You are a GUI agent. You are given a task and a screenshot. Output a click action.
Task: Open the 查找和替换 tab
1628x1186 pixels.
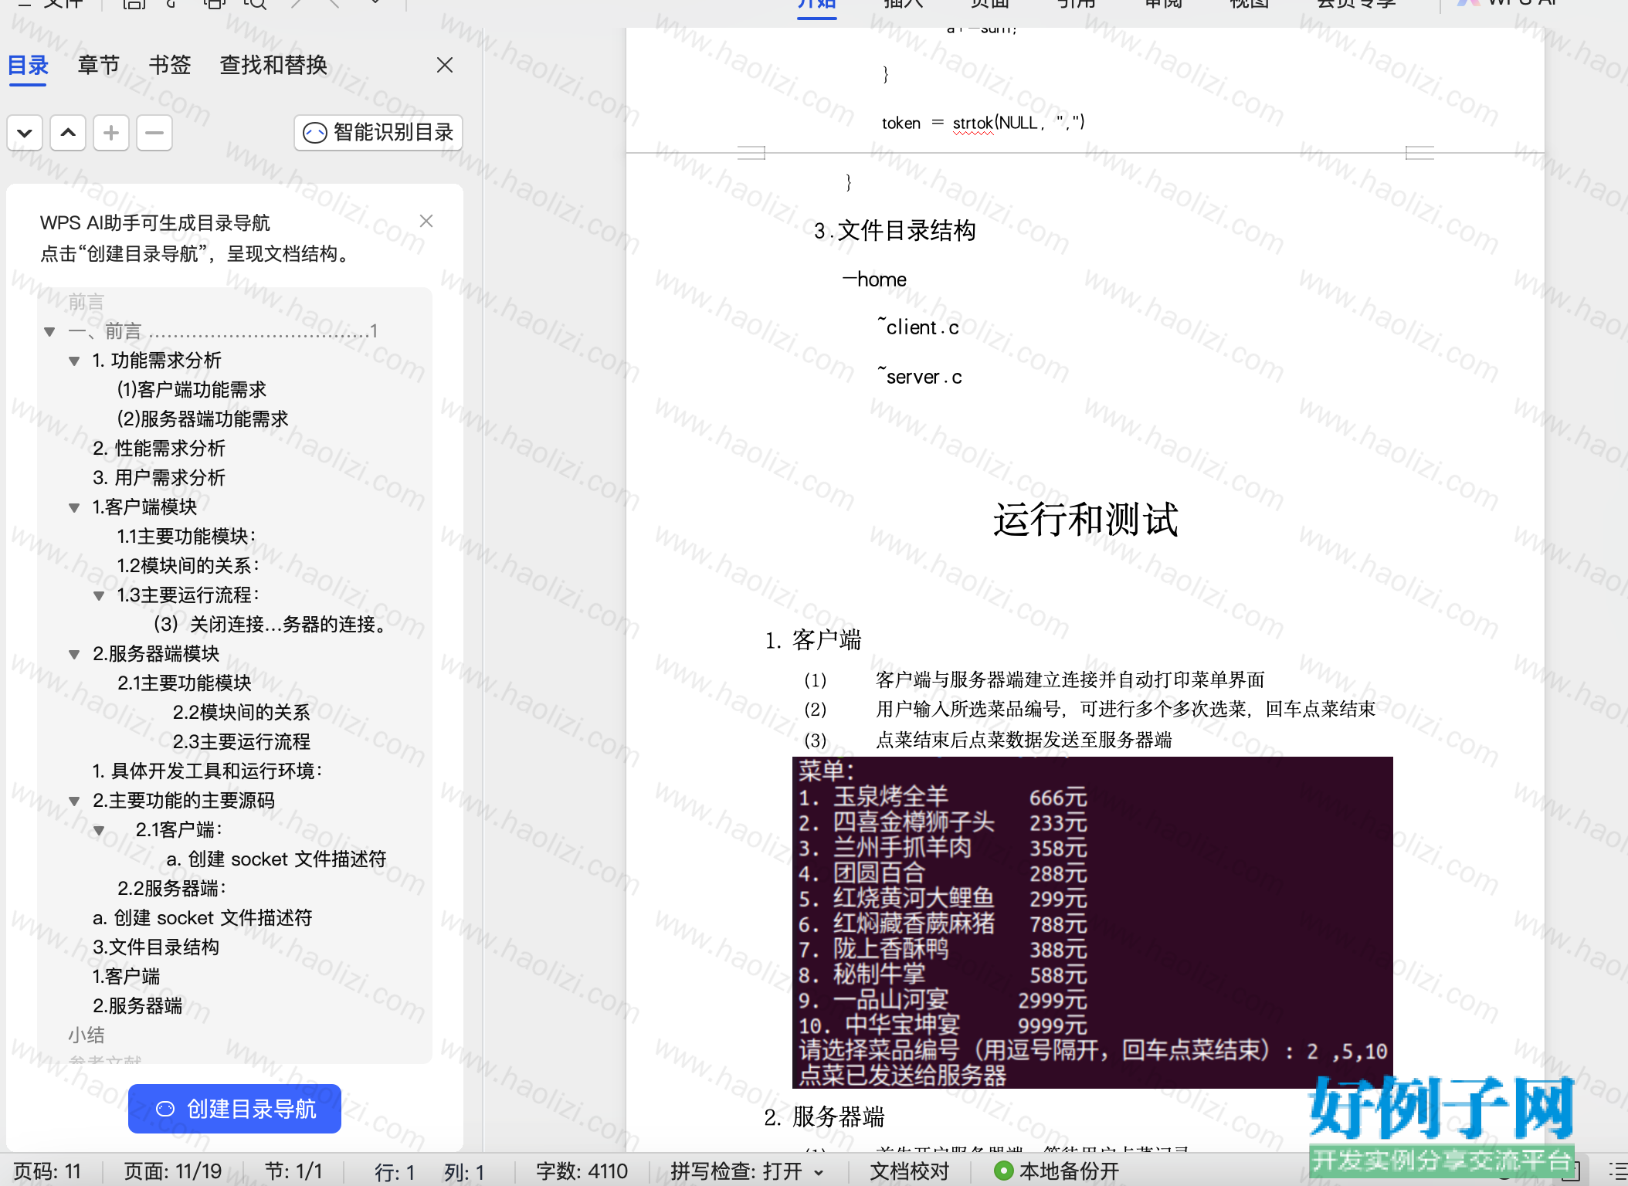click(x=273, y=66)
